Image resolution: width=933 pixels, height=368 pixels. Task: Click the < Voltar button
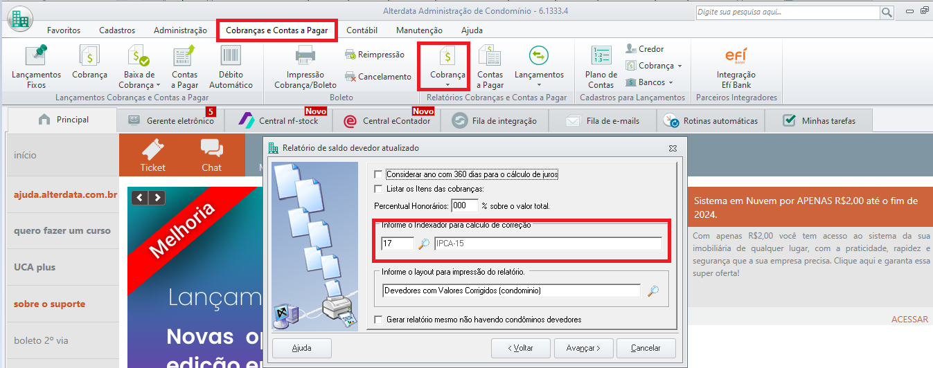[x=520, y=348]
